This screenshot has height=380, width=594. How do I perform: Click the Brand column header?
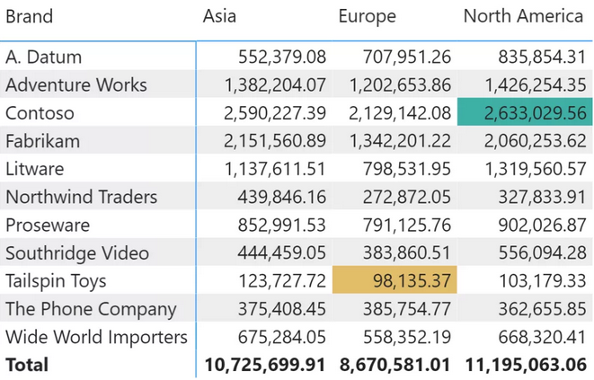coord(29,16)
